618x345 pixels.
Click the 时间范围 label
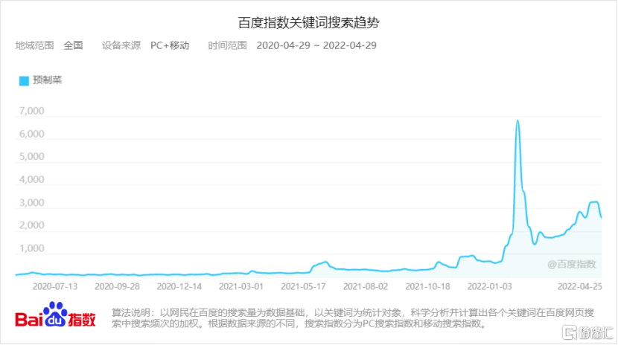(x=227, y=45)
